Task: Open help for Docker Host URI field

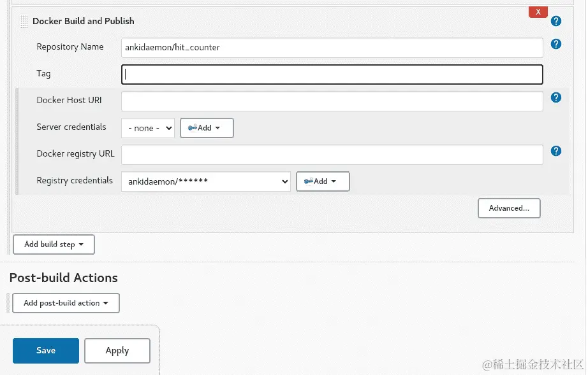Action: (555, 97)
